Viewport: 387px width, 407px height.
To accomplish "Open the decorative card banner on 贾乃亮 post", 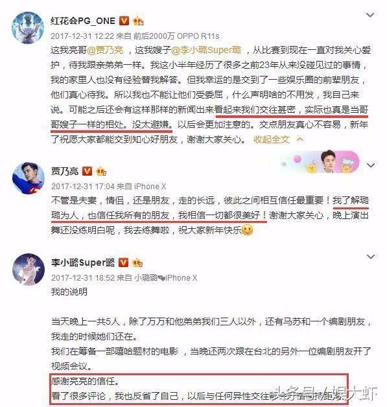I will click(x=320, y=162).
